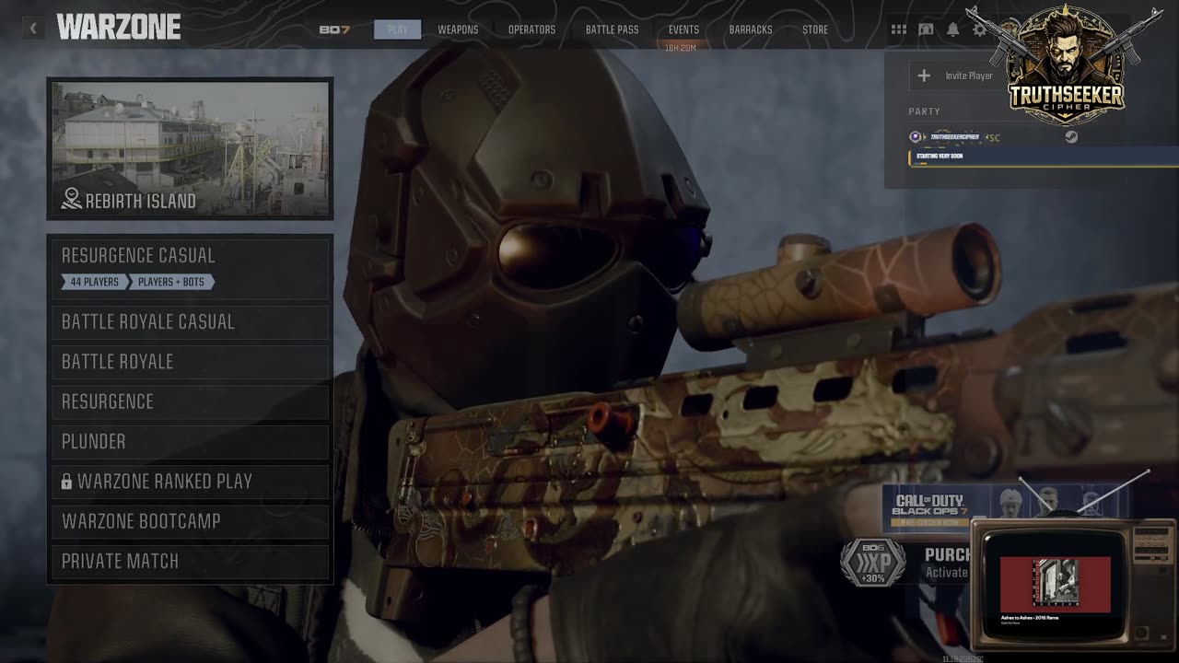Choose the Battle Royale mode
The image size is (1179, 663).
(x=190, y=362)
